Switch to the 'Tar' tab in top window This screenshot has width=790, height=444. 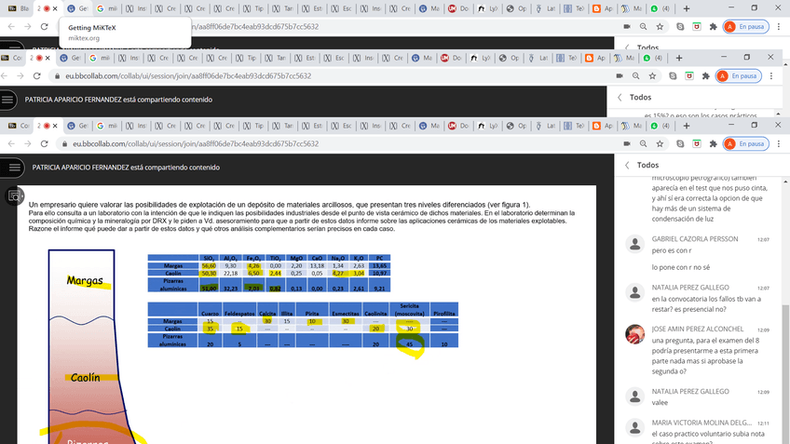point(283,8)
